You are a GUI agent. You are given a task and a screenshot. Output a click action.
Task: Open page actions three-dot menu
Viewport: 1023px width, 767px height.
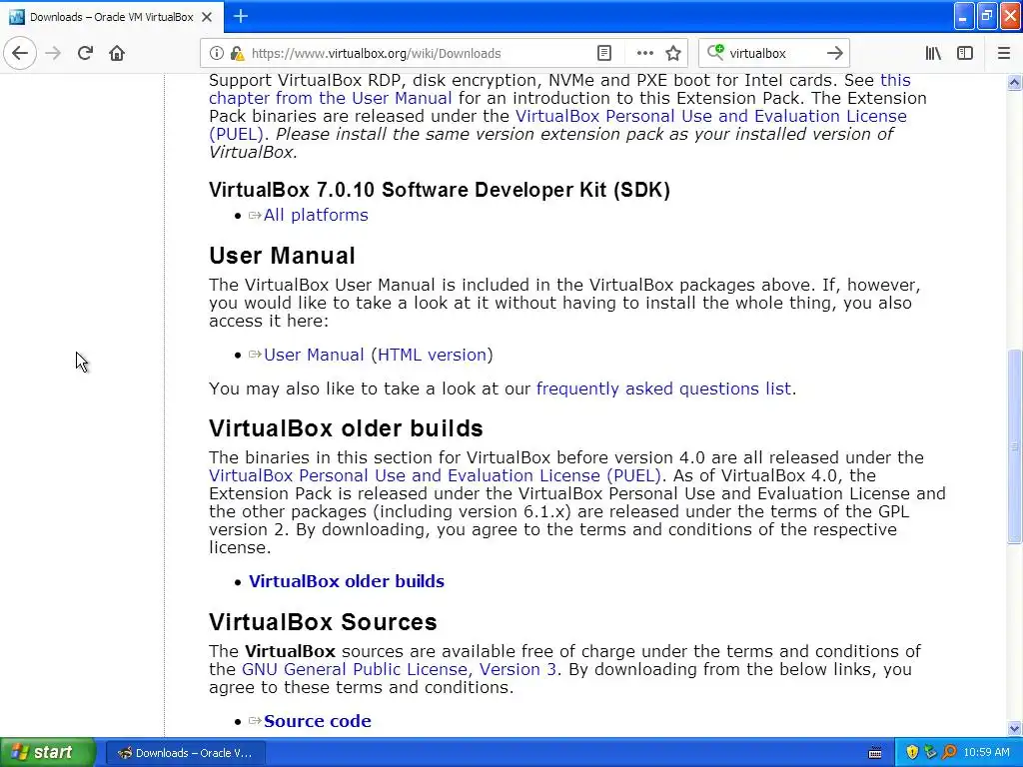point(644,54)
